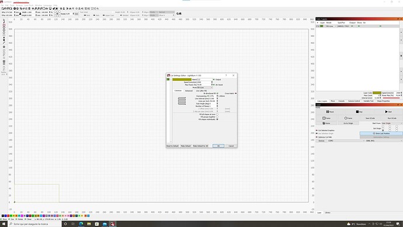Open the Mode Fill+Line dropdown in dialog
403x227 pixels.
pyautogui.click(x=205, y=88)
